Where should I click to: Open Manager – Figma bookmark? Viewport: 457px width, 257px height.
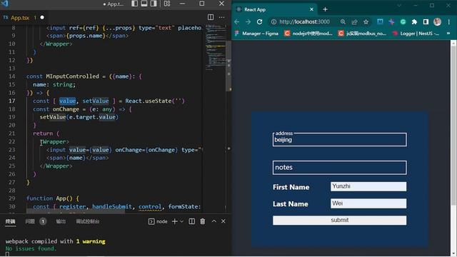click(x=256, y=34)
